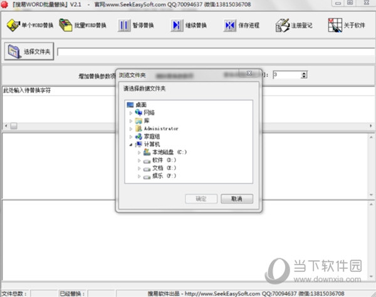Click the folder path input field
376x297 pixels.
tap(216, 52)
